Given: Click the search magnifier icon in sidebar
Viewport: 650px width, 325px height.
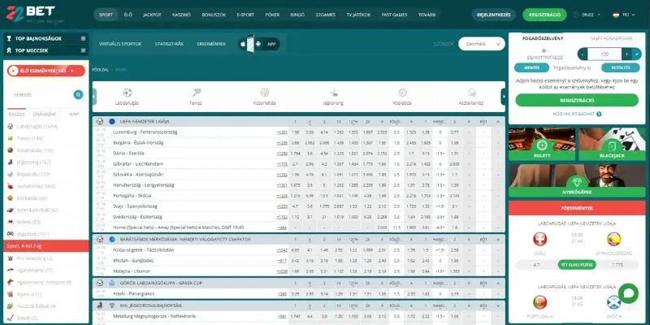Looking at the screenshot, I should (77, 94).
